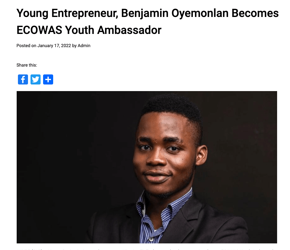This screenshot has height=250, width=290.
Task: Open the Admin author link
Action: point(84,46)
